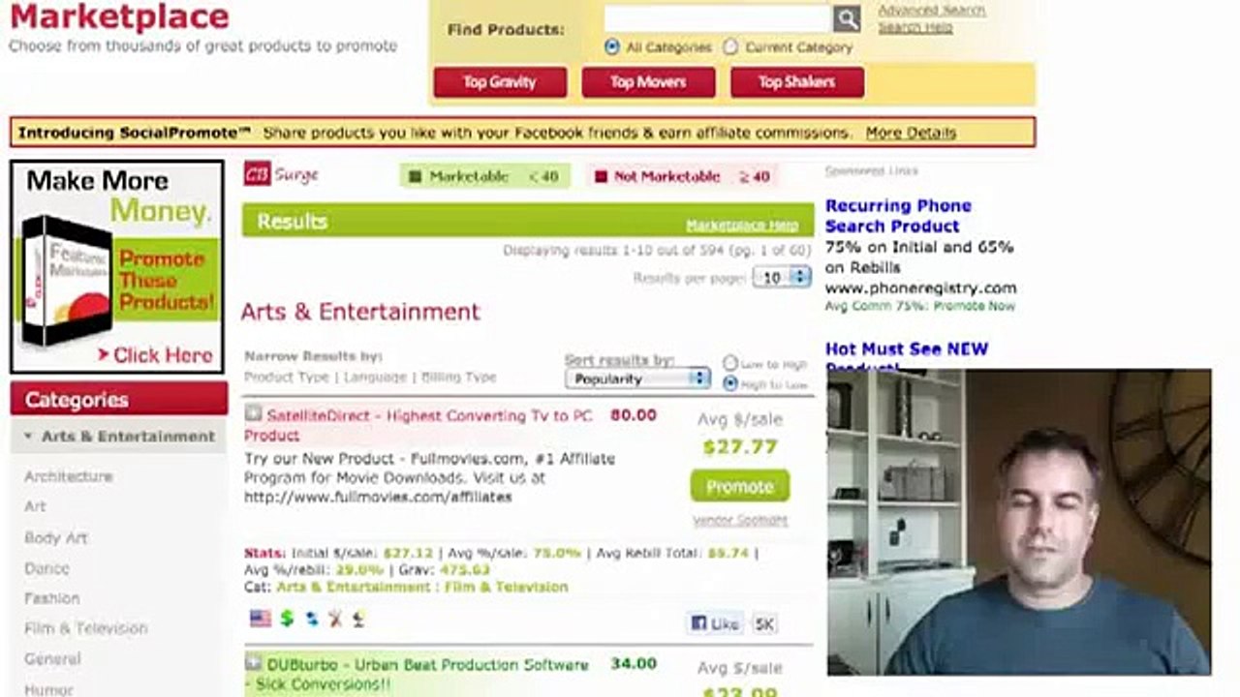The width and height of the screenshot is (1240, 697).
Task: Open the Advanced Search link
Action: tap(932, 10)
